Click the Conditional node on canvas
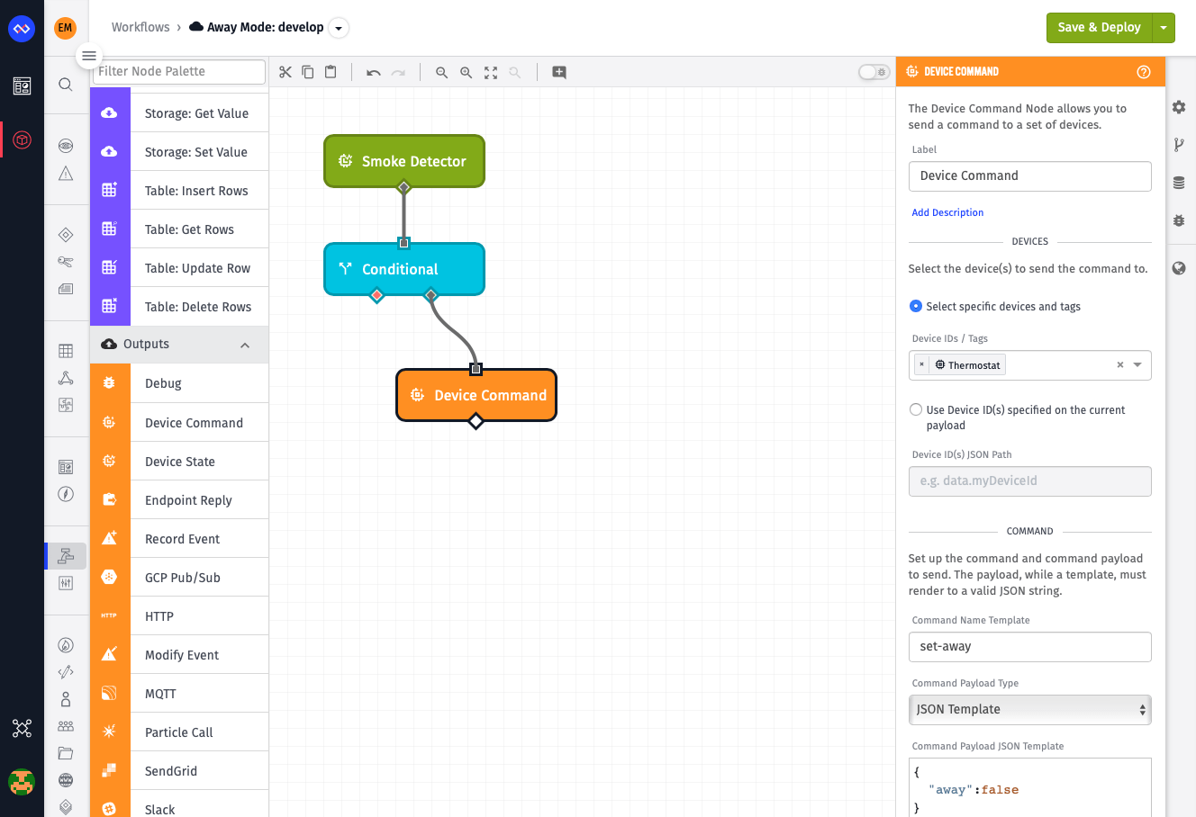The image size is (1196, 817). pyautogui.click(x=404, y=269)
